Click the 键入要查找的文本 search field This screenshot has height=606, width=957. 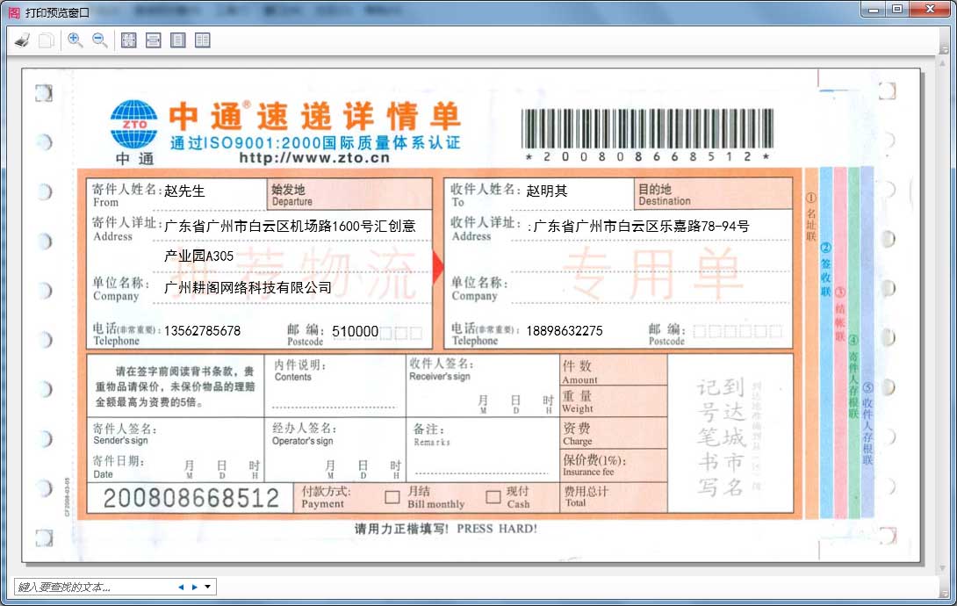pyautogui.click(x=95, y=587)
